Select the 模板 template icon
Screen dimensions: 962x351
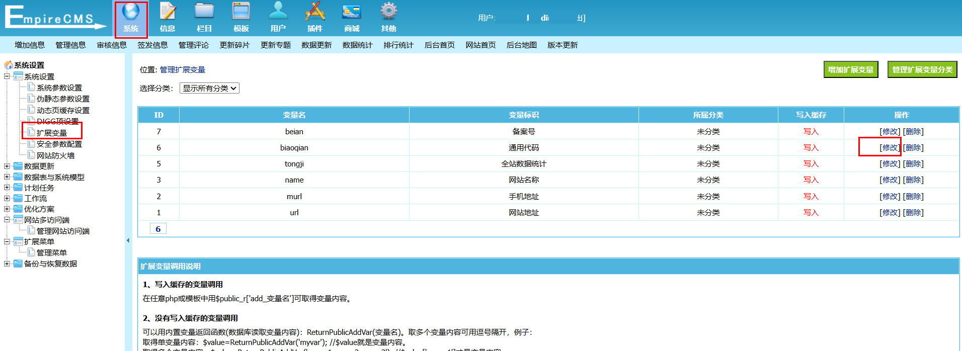241,12
